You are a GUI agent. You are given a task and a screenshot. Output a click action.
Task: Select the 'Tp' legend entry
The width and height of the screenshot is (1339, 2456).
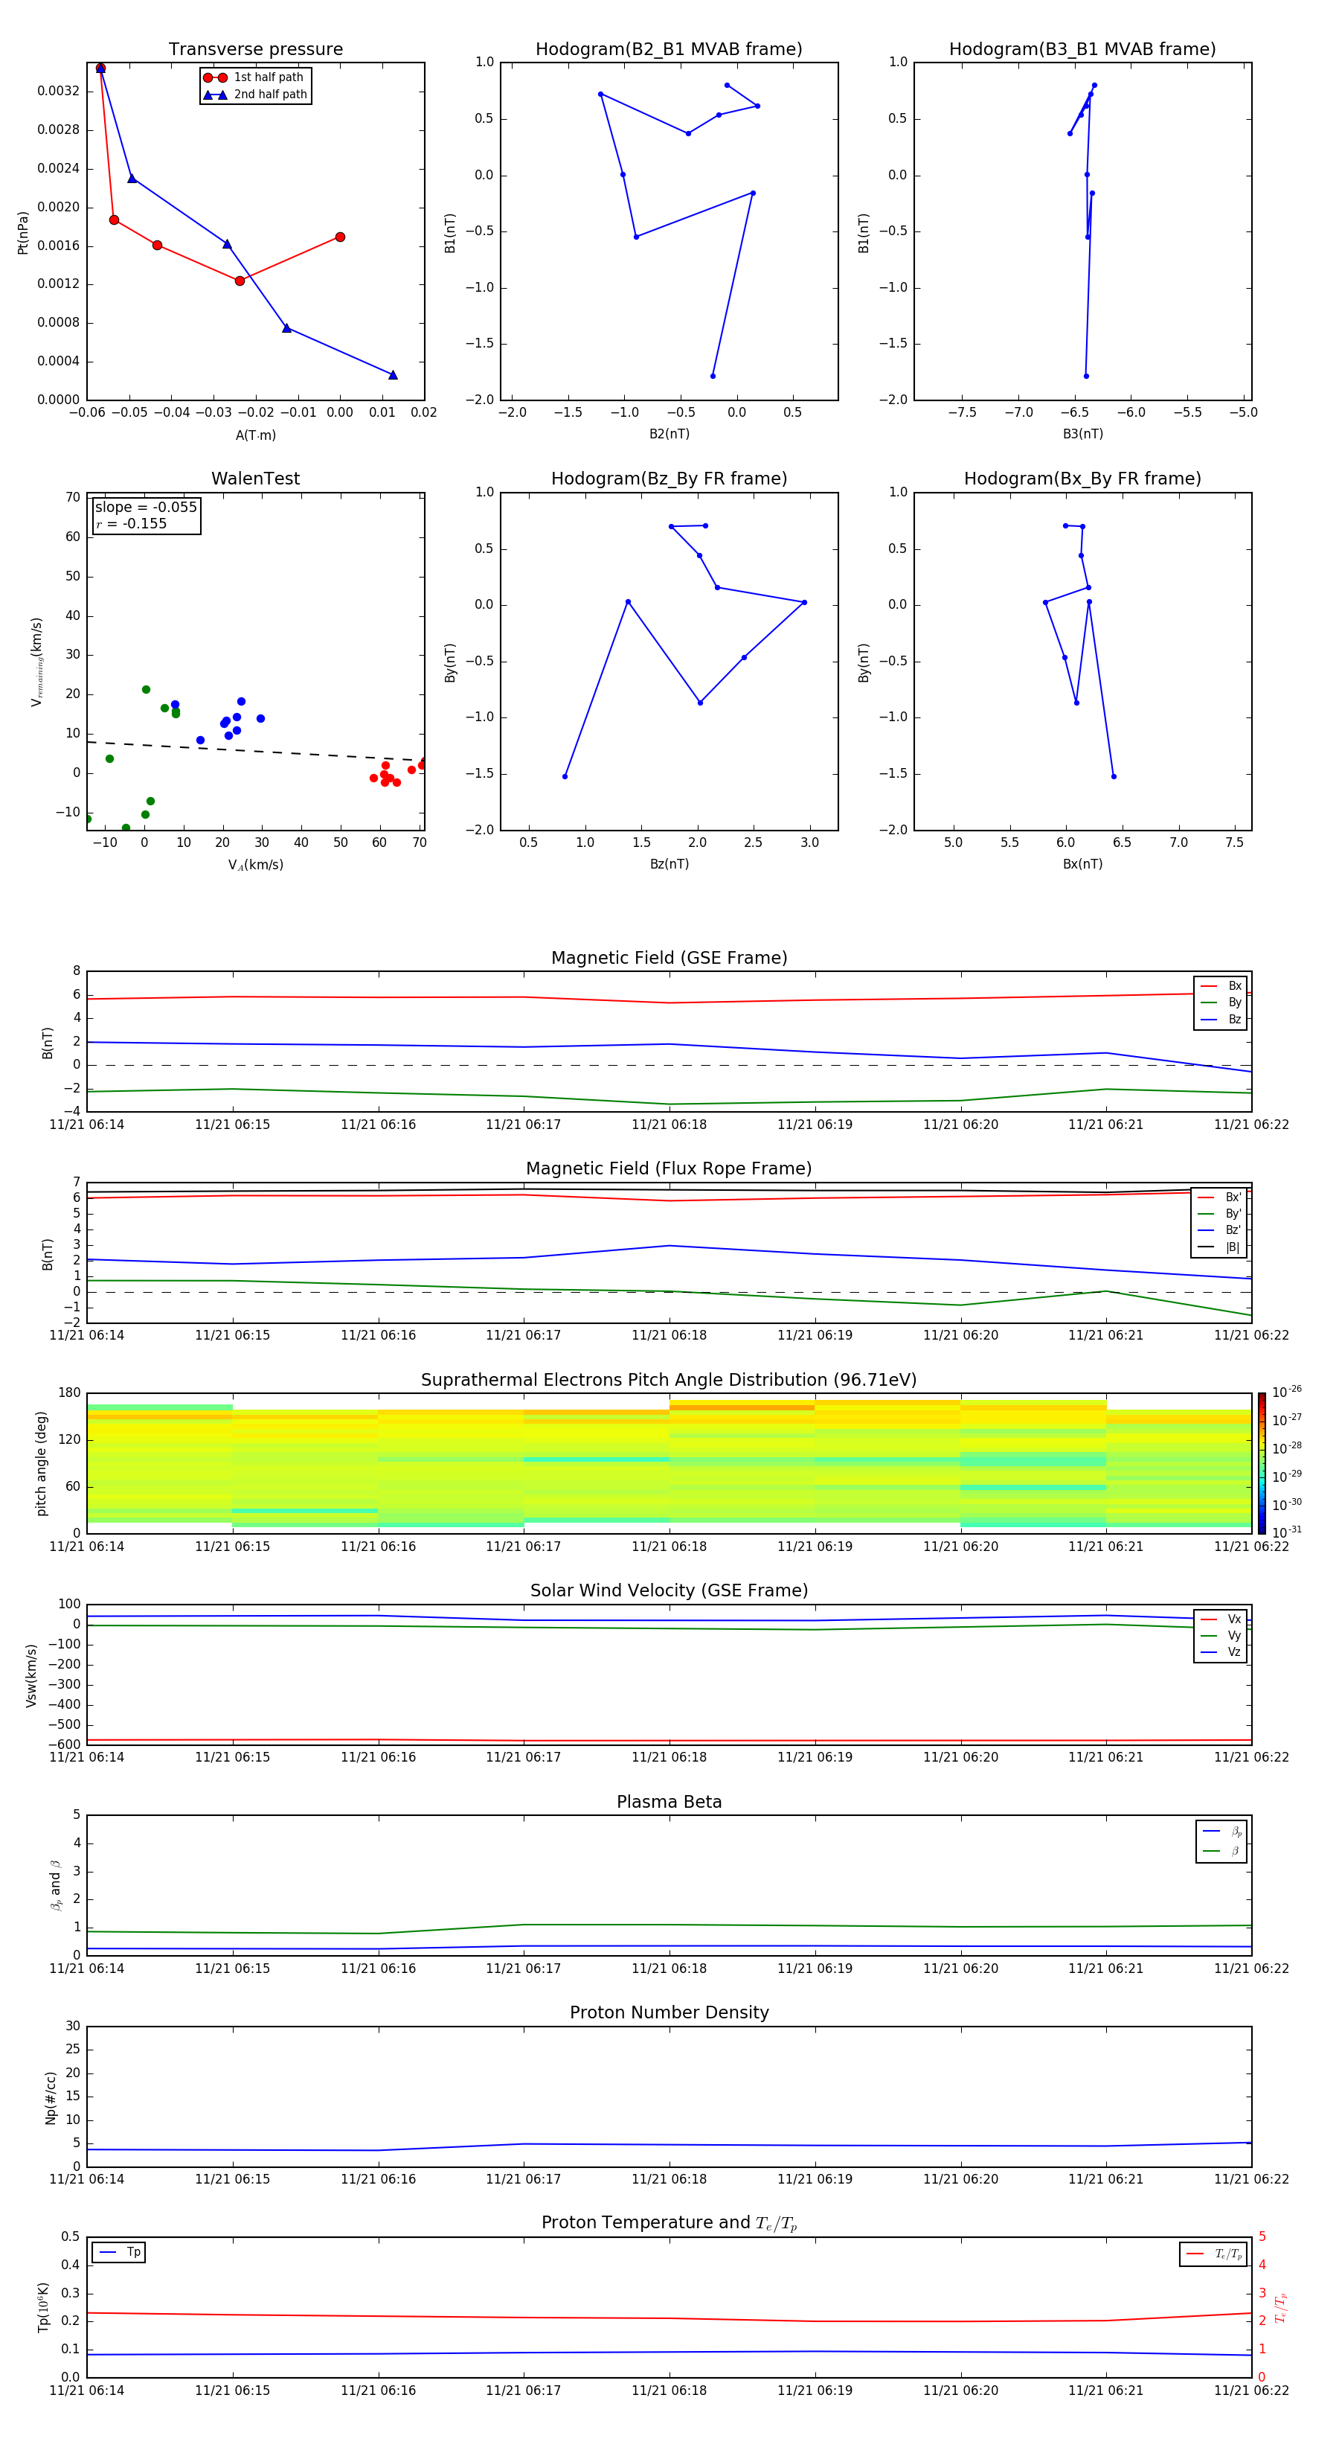click(119, 2253)
